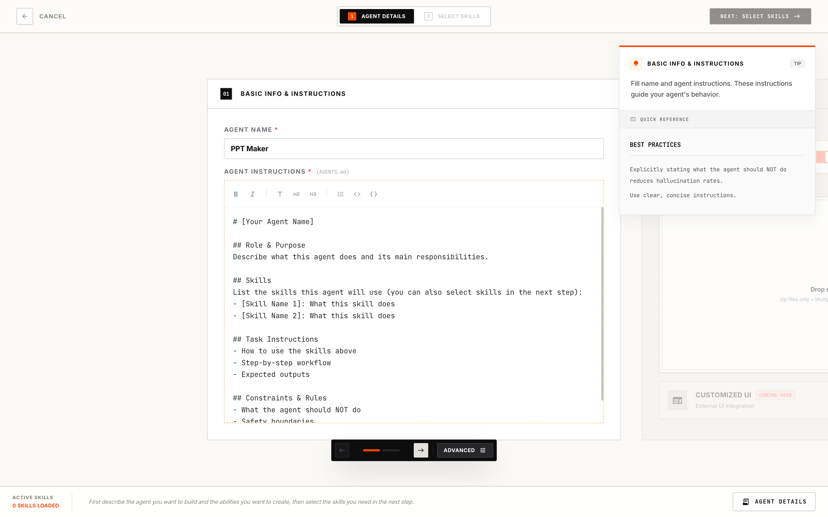The height and width of the screenshot is (517, 828).
Task: Apply plain text style icon
Action: click(x=280, y=194)
